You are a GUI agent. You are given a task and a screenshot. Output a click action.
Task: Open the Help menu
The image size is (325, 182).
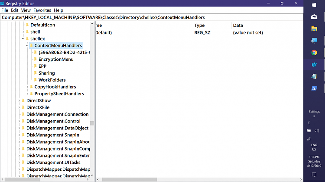(58, 10)
